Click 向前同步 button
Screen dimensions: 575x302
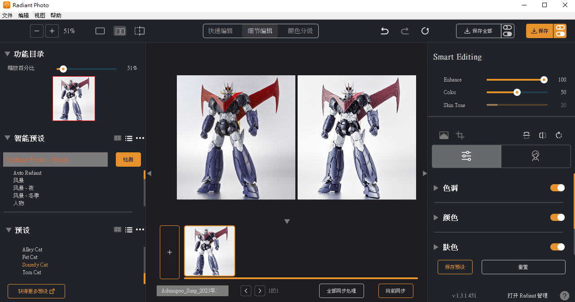(396, 291)
